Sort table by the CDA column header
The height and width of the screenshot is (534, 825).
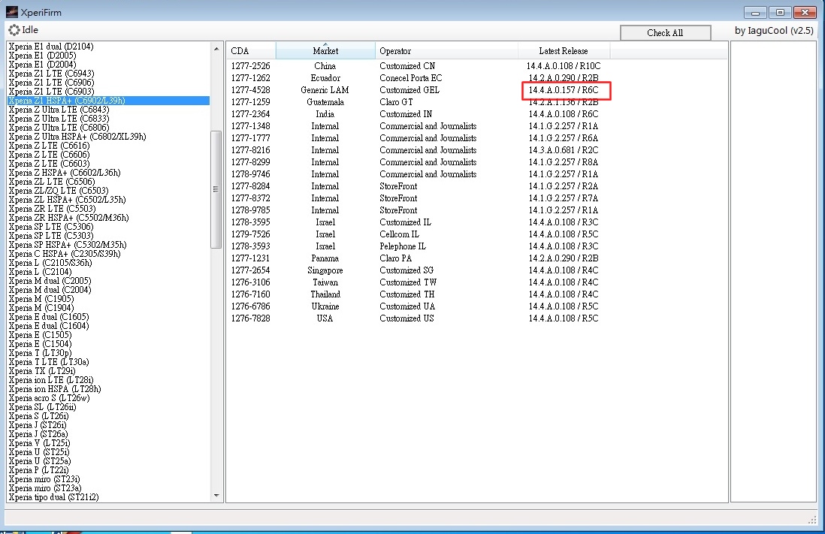pyautogui.click(x=252, y=51)
